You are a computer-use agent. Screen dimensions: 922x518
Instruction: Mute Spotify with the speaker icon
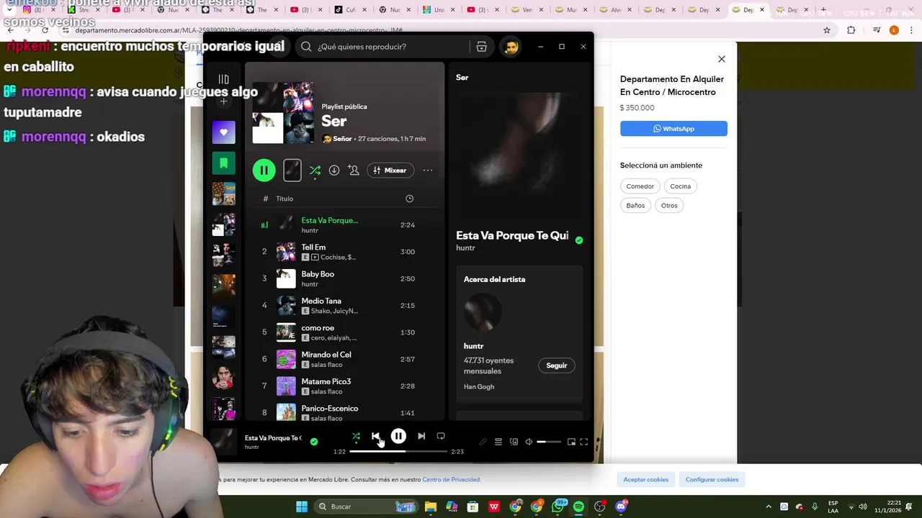[529, 442]
